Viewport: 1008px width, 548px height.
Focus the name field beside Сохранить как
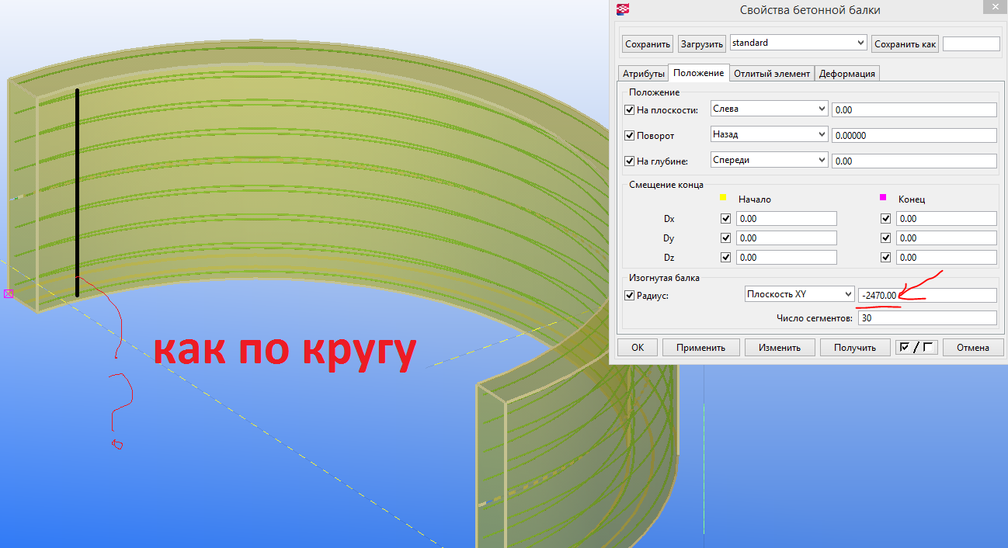[972, 44]
